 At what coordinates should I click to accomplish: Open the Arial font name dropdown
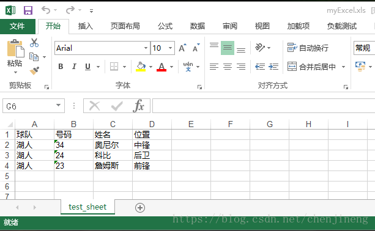(x=146, y=48)
